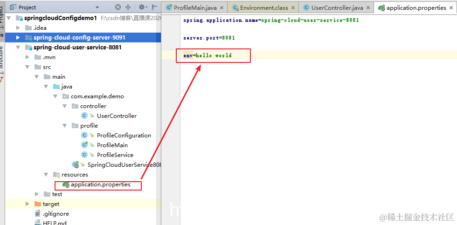Image resolution: width=457 pixels, height=225 pixels.
Task: Click the java source folder icon
Action: click(x=56, y=87)
